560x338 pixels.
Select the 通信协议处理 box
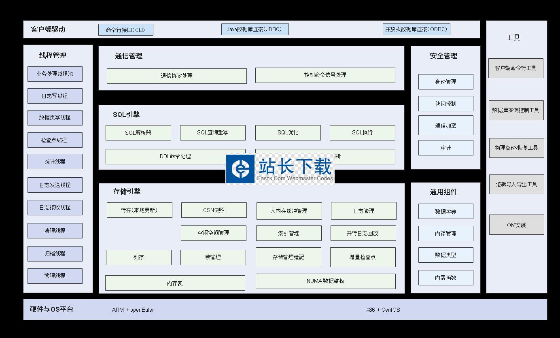[176, 76]
